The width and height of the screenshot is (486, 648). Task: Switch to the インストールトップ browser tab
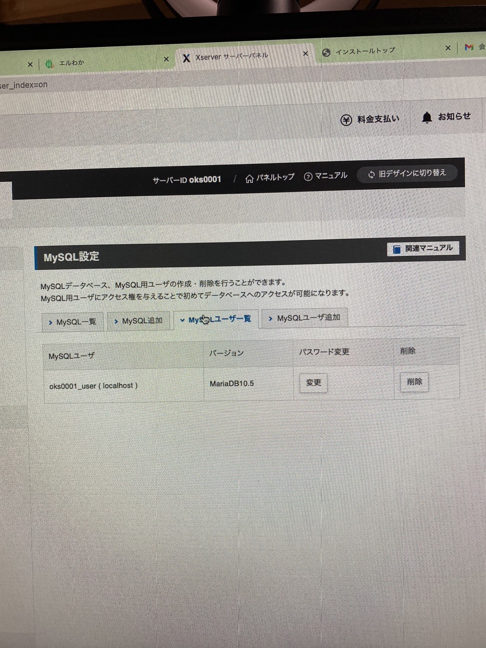pyautogui.click(x=386, y=51)
